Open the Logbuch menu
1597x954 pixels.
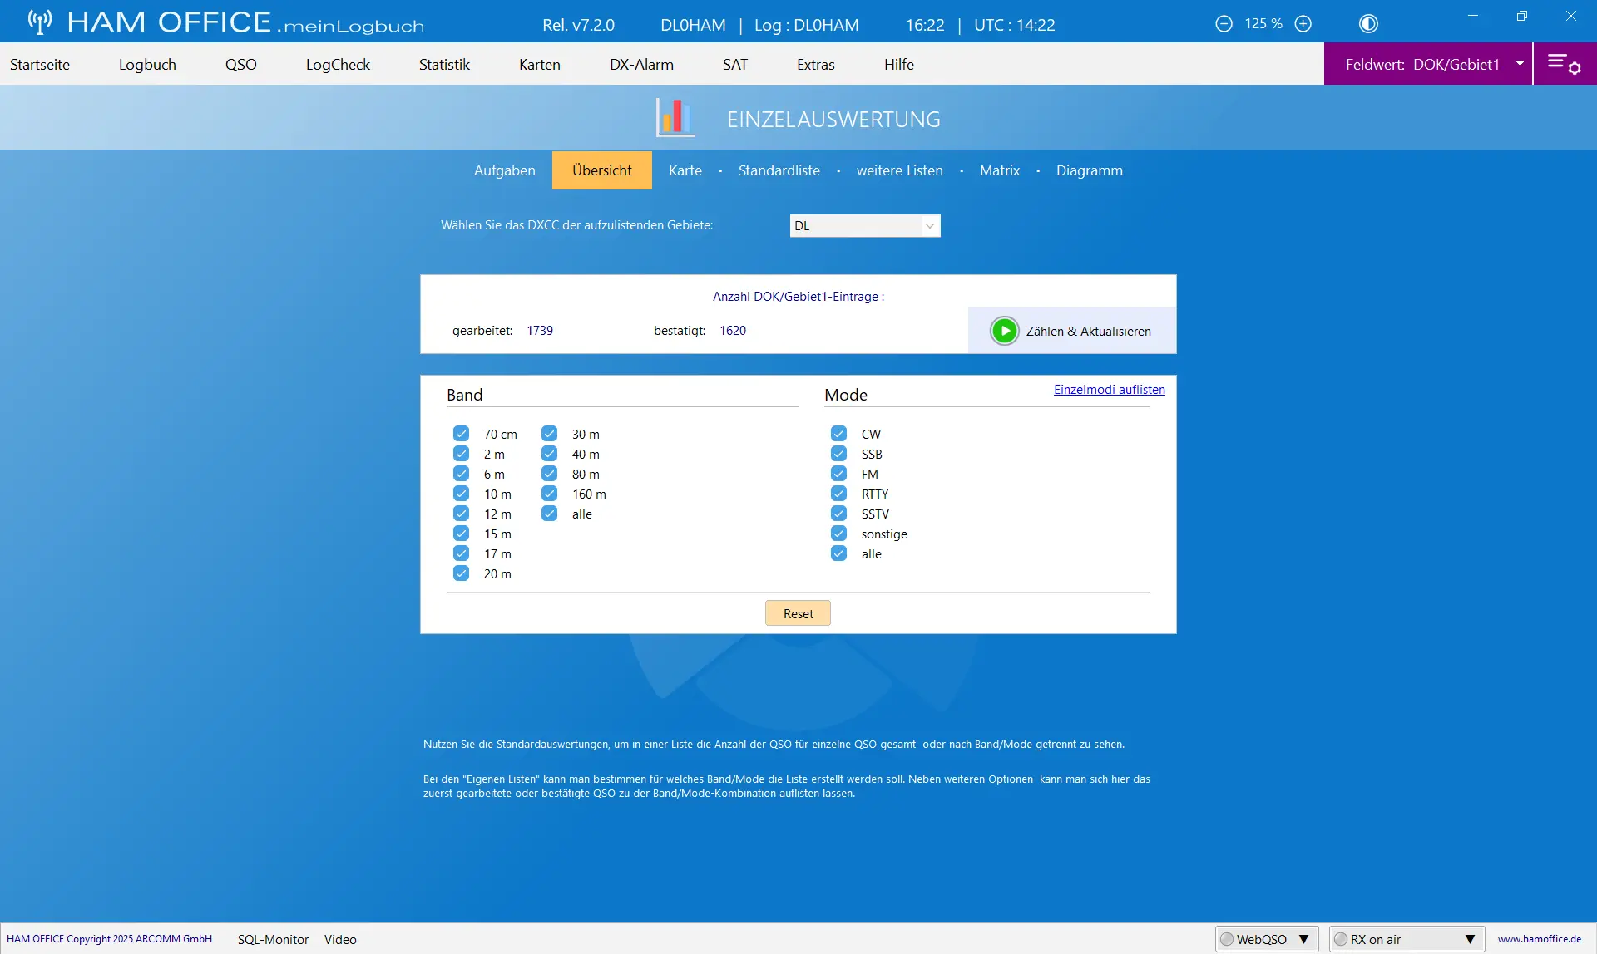coord(147,64)
